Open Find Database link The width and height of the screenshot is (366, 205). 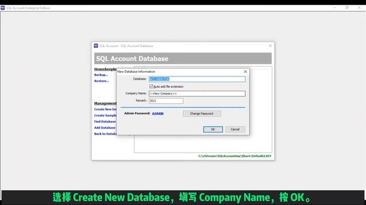[x=105, y=121]
